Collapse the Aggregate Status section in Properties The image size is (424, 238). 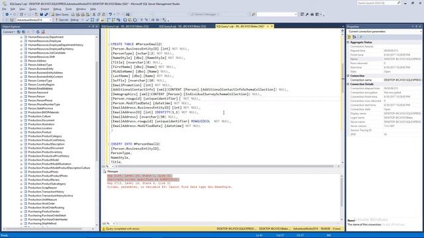(x=348, y=42)
